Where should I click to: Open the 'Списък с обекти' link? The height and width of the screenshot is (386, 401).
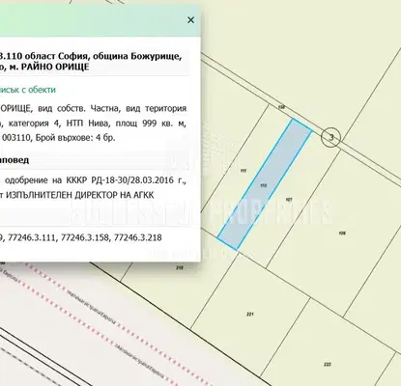tap(28, 90)
